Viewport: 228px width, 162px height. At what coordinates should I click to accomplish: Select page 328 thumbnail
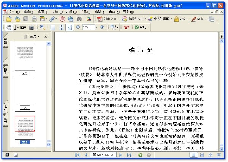pyautogui.click(x=25, y=126)
